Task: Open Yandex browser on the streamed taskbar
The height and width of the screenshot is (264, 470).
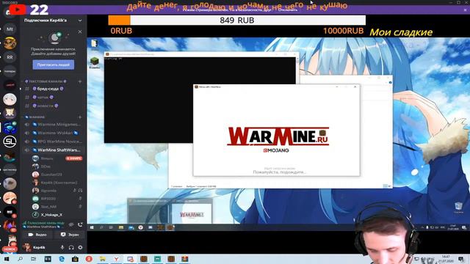Action: point(140,227)
